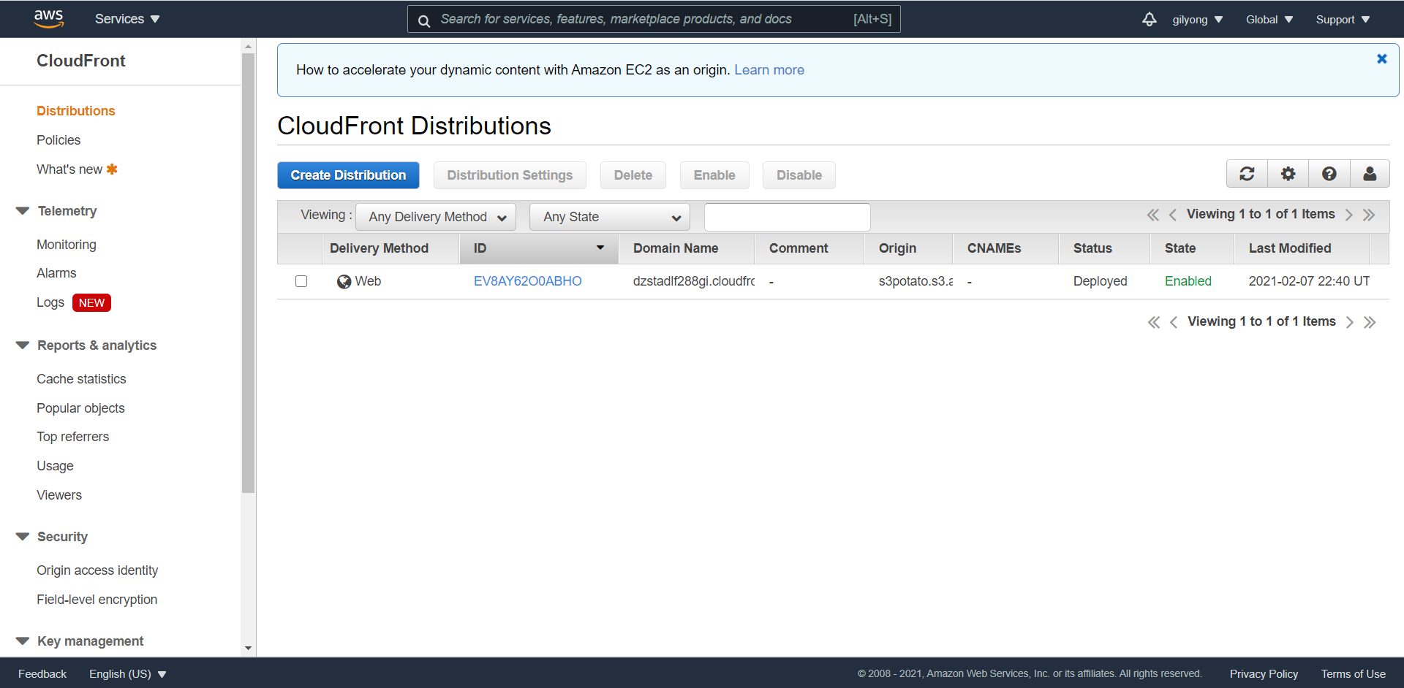The width and height of the screenshot is (1404, 688).
Task: Click the help question mark icon
Action: click(x=1329, y=174)
